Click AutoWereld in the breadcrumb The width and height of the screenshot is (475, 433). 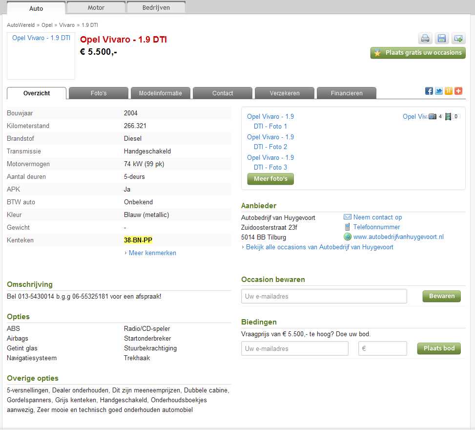click(21, 25)
